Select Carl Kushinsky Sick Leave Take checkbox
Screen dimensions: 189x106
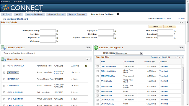click(x=4, y=92)
